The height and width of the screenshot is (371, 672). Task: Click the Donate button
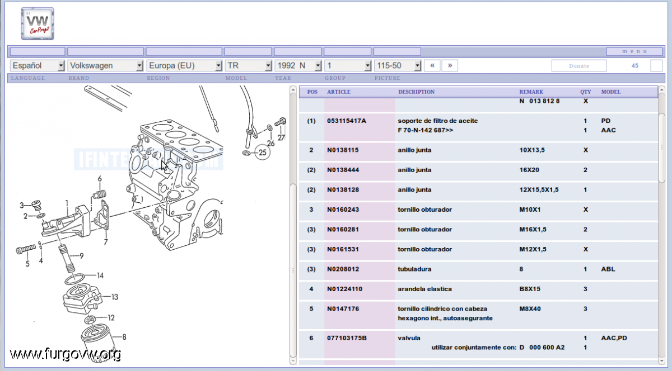click(579, 66)
